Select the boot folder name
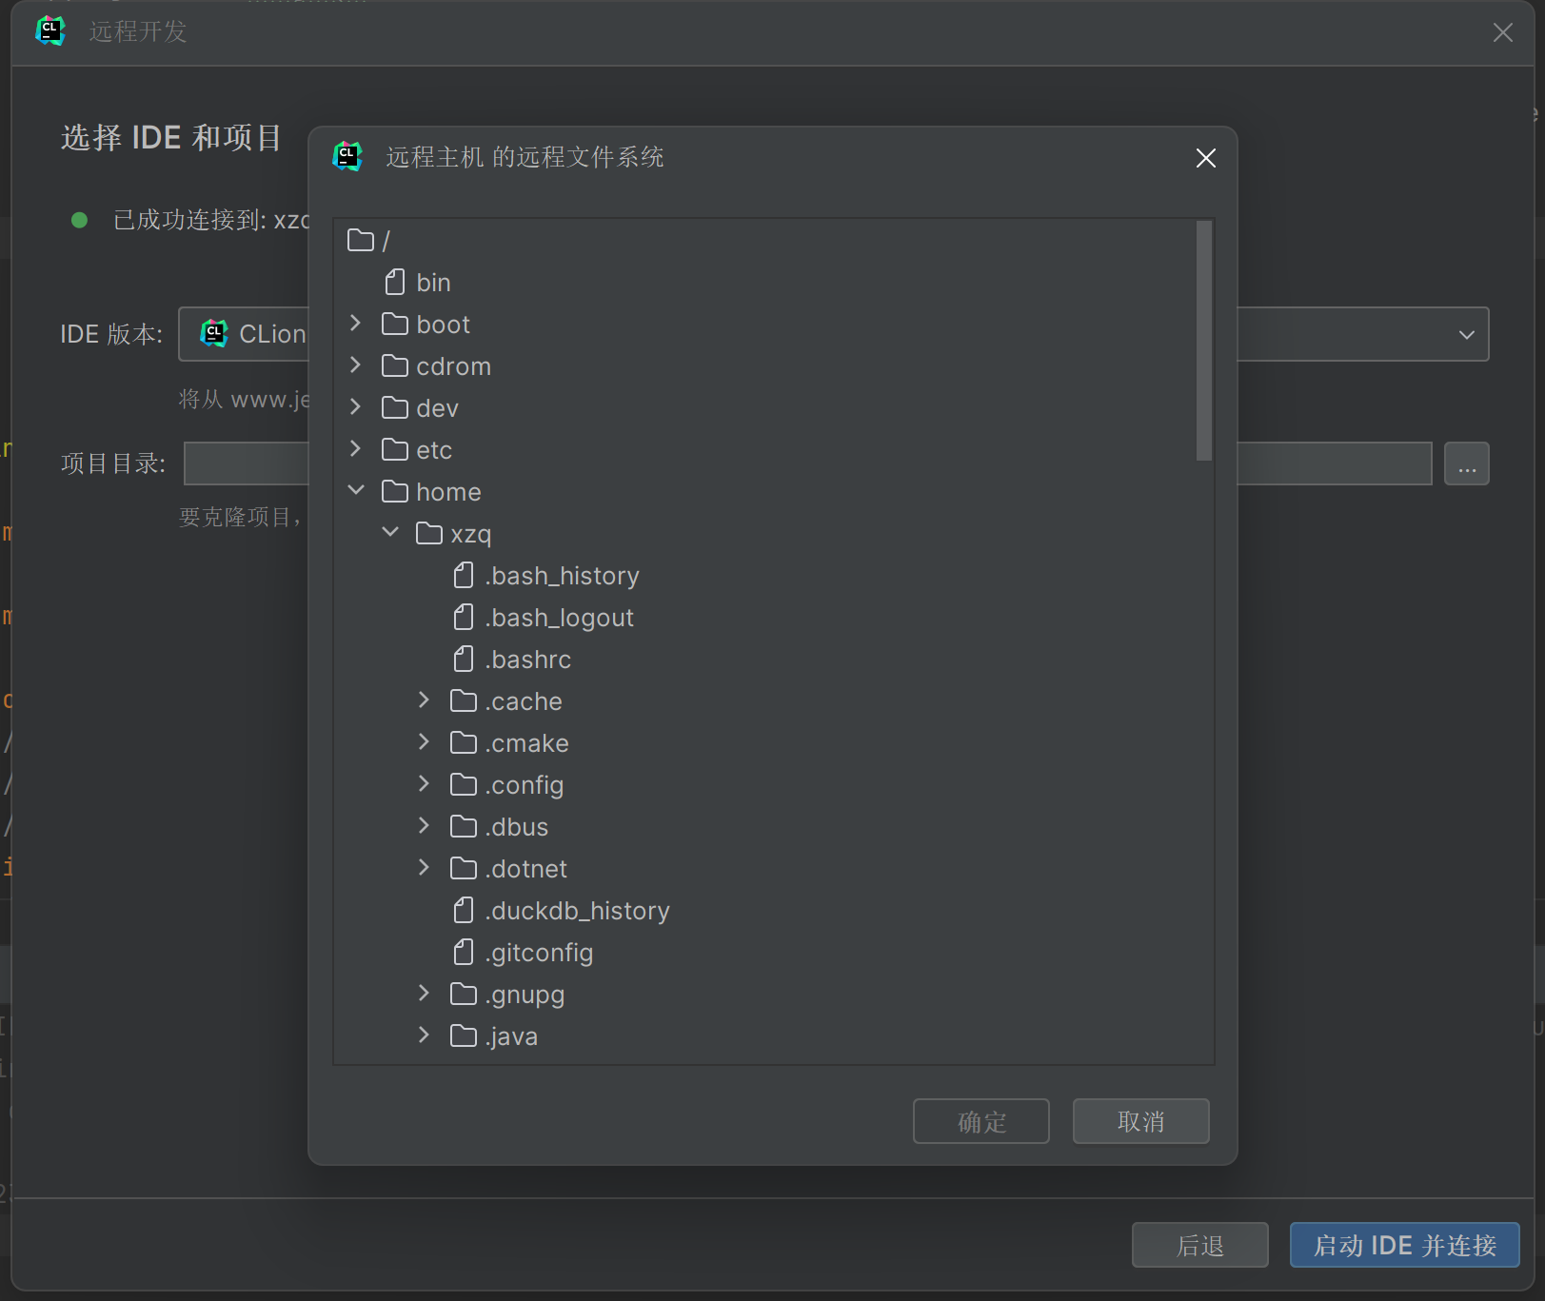 click(x=443, y=325)
